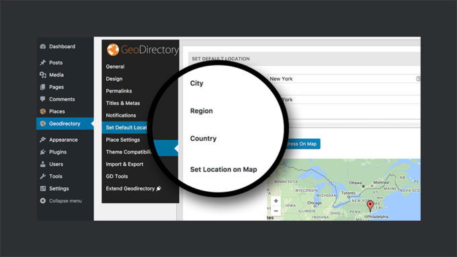Click the SET DEFAULT LOCATION heading

(220, 59)
